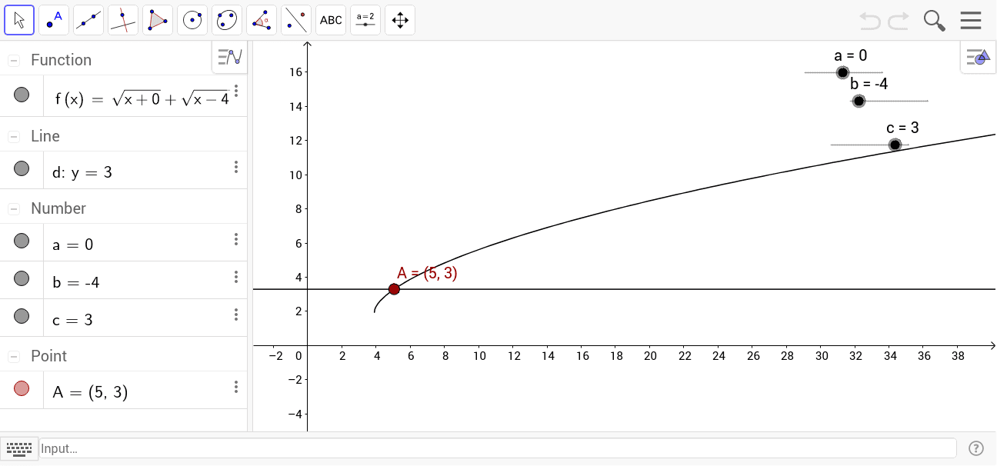997x466 pixels.
Task: Open options menu for point A
Action: [x=236, y=387]
